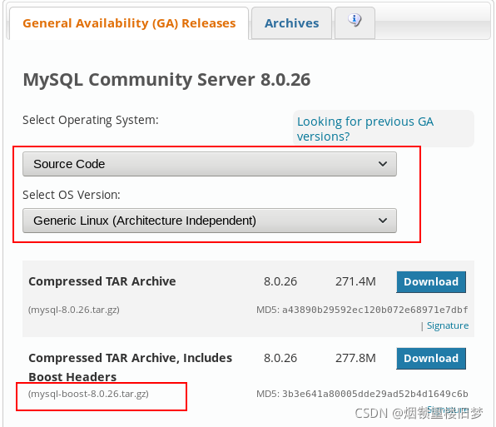Select version 8.0.26 in the 271.4M row
The width and height of the screenshot is (496, 427).
click(280, 281)
